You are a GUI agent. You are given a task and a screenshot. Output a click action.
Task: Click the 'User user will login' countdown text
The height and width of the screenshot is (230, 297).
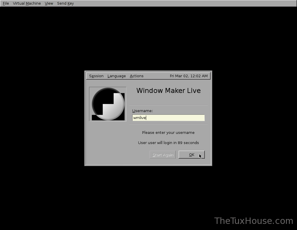(x=169, y=143)
